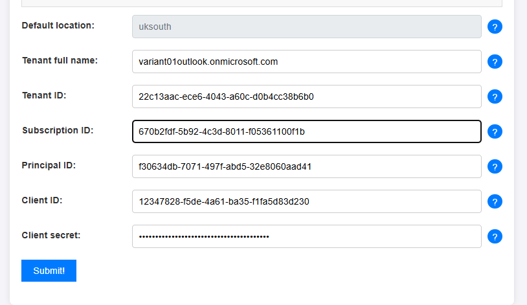Click the disabled uksouth location field
The height and width of the screenshot is (305, 527).
[306, 27]
